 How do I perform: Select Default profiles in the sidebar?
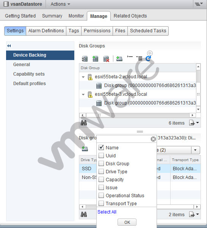point(30,84)
